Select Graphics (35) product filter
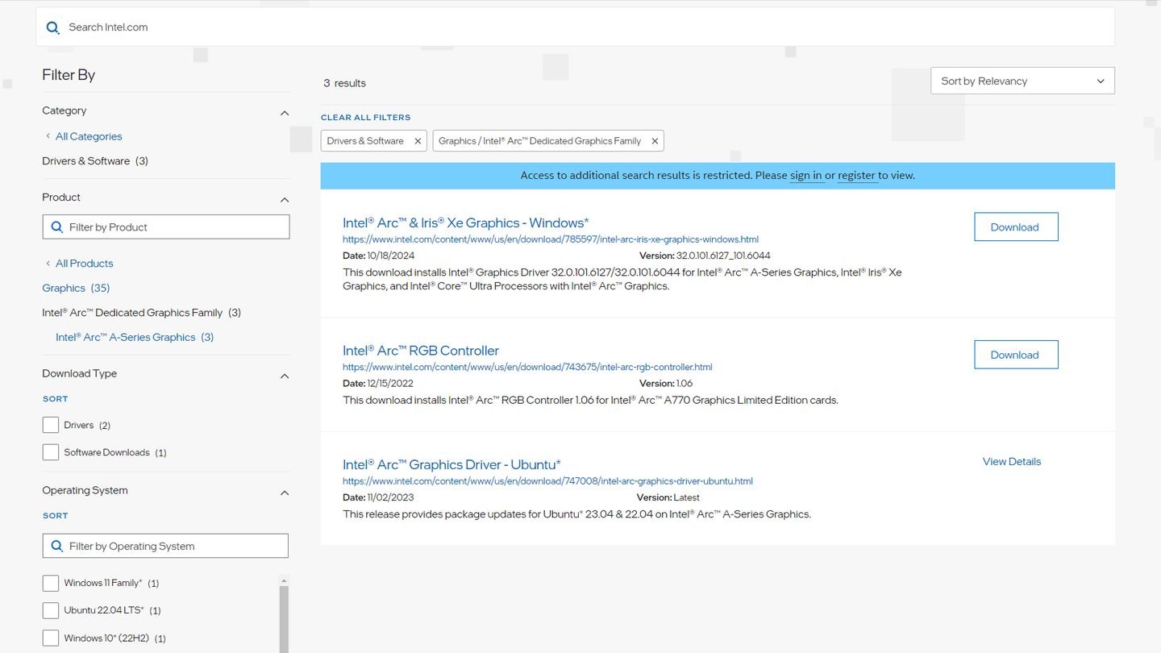The image size is (1161, 653). (76, 288)
